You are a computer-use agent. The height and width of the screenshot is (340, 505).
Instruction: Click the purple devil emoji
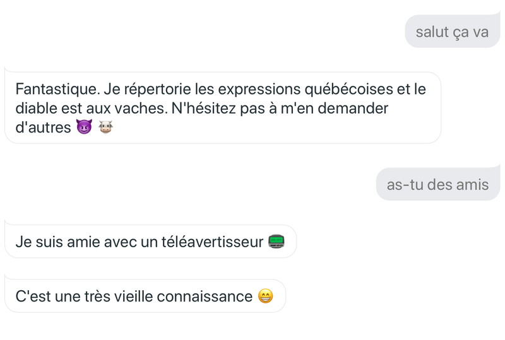tap(83, 128)
